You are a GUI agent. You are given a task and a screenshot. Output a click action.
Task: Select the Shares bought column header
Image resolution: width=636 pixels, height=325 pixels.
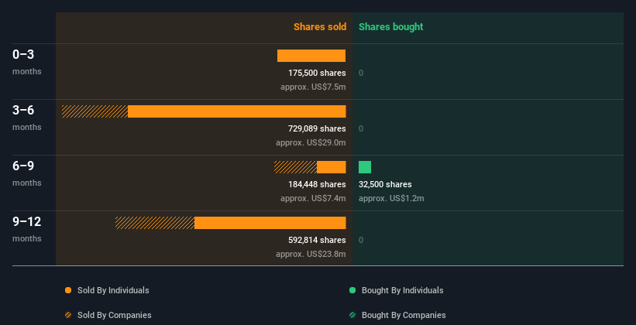click(x=390, y=27)
